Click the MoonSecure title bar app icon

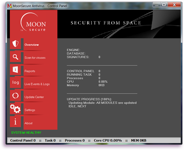pos(9,6)
